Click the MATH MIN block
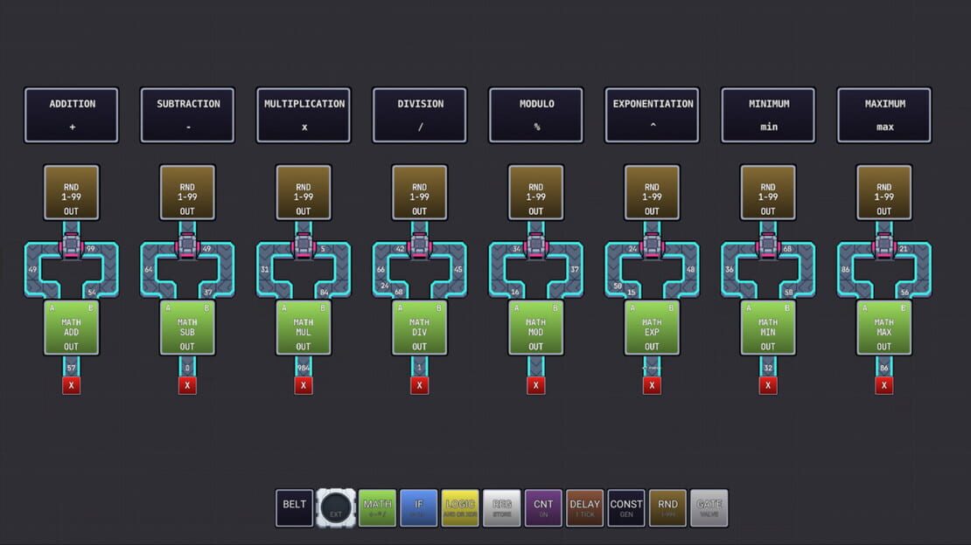971x545 pixels. click(x=768, y=328)
